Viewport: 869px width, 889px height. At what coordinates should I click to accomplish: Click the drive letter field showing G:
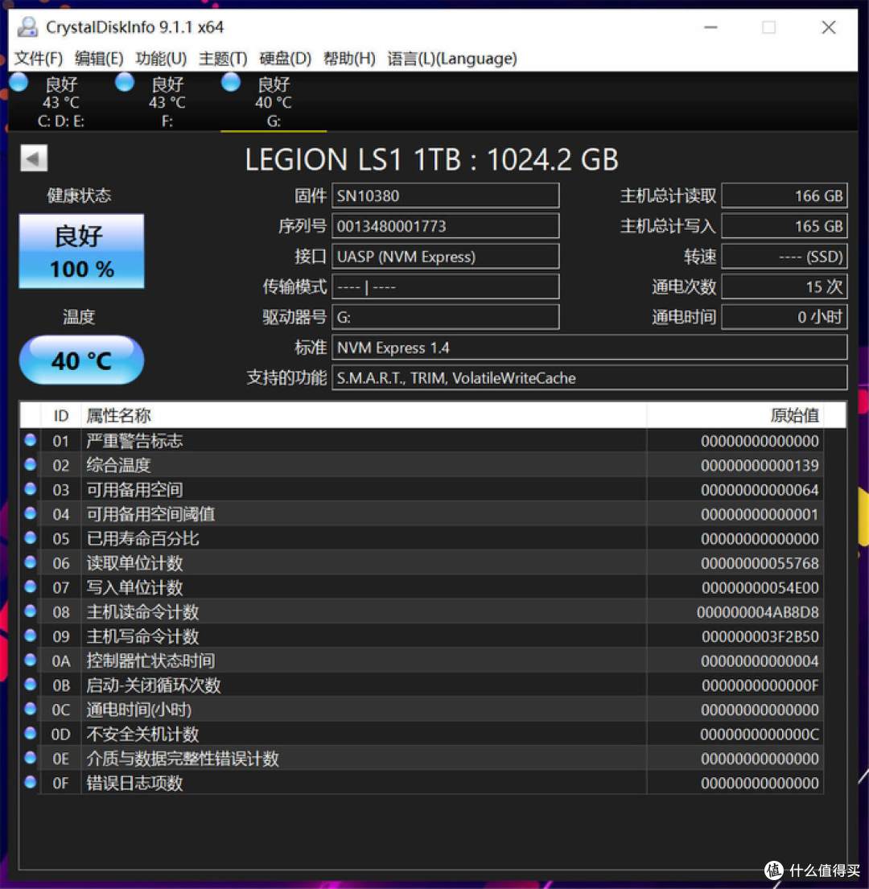(446, 317)
